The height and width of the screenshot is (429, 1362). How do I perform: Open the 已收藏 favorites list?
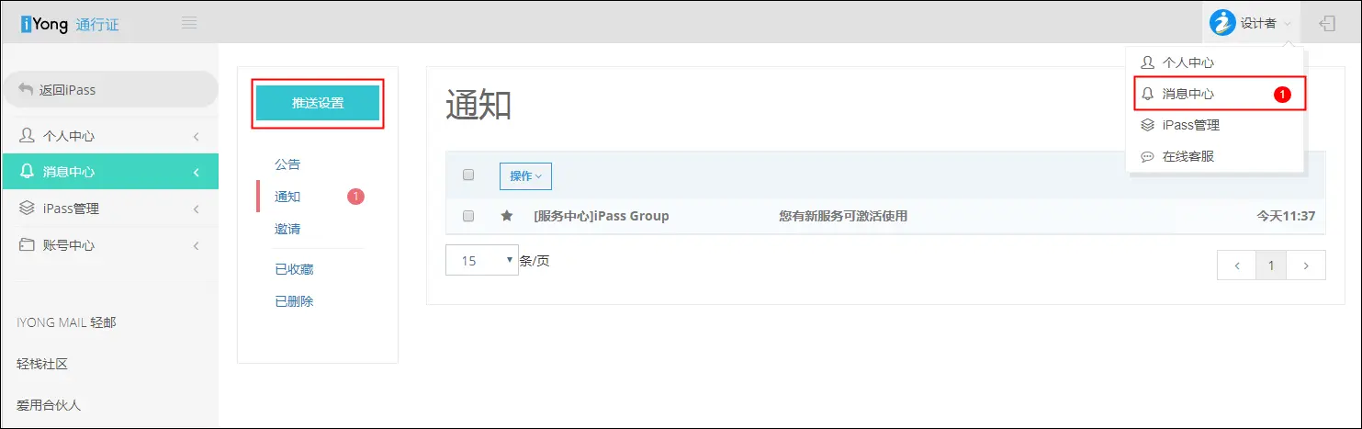294,269
